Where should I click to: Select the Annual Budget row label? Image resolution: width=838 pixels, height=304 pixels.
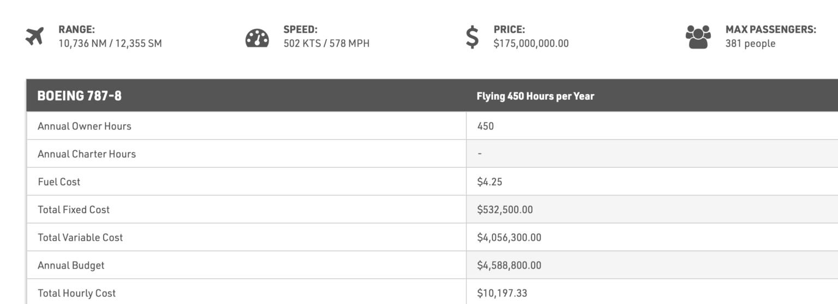pos(71,265)
